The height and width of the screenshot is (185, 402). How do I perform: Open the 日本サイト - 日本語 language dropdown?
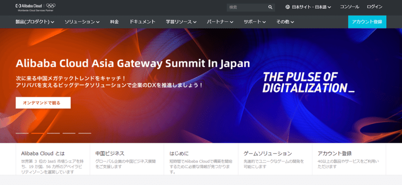(309, 7)
